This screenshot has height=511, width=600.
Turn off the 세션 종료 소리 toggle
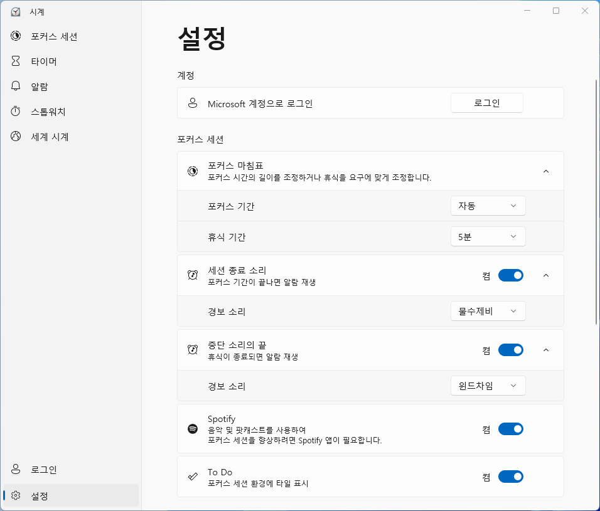click(x=511, y=276)
